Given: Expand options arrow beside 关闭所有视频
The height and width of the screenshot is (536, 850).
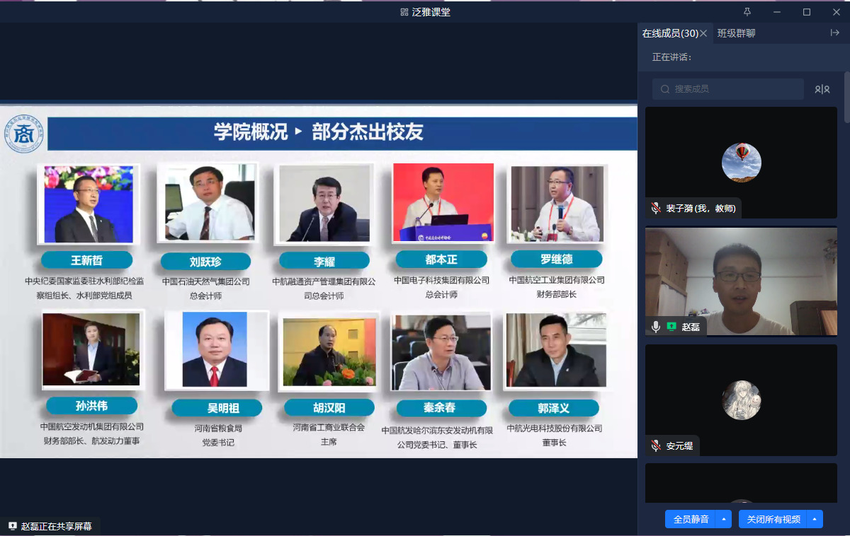Looking at the screenshot, I should pos(815,519).
